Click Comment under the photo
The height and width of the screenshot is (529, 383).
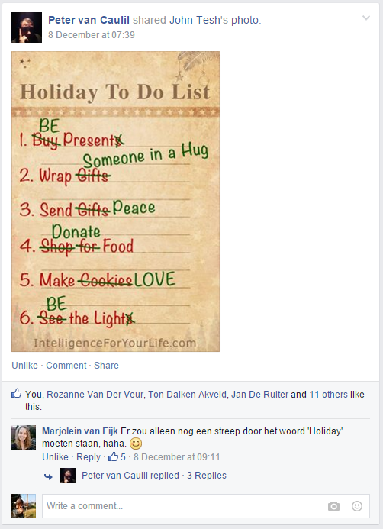pyautogui.click(x=66, y=366)
